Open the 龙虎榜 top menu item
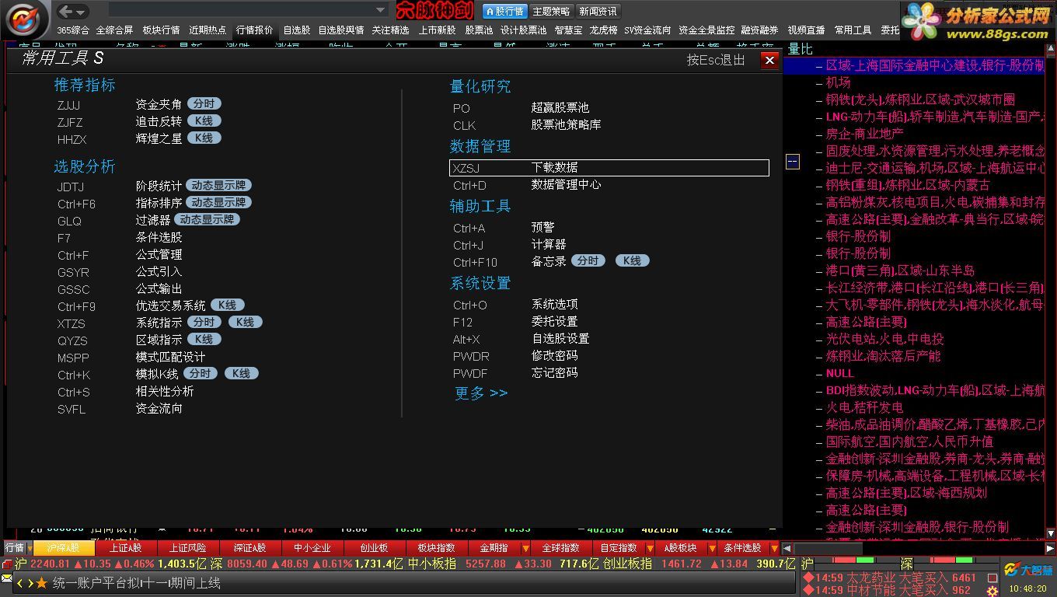This screenshot has height=597, width=1057. click(603, 30)
